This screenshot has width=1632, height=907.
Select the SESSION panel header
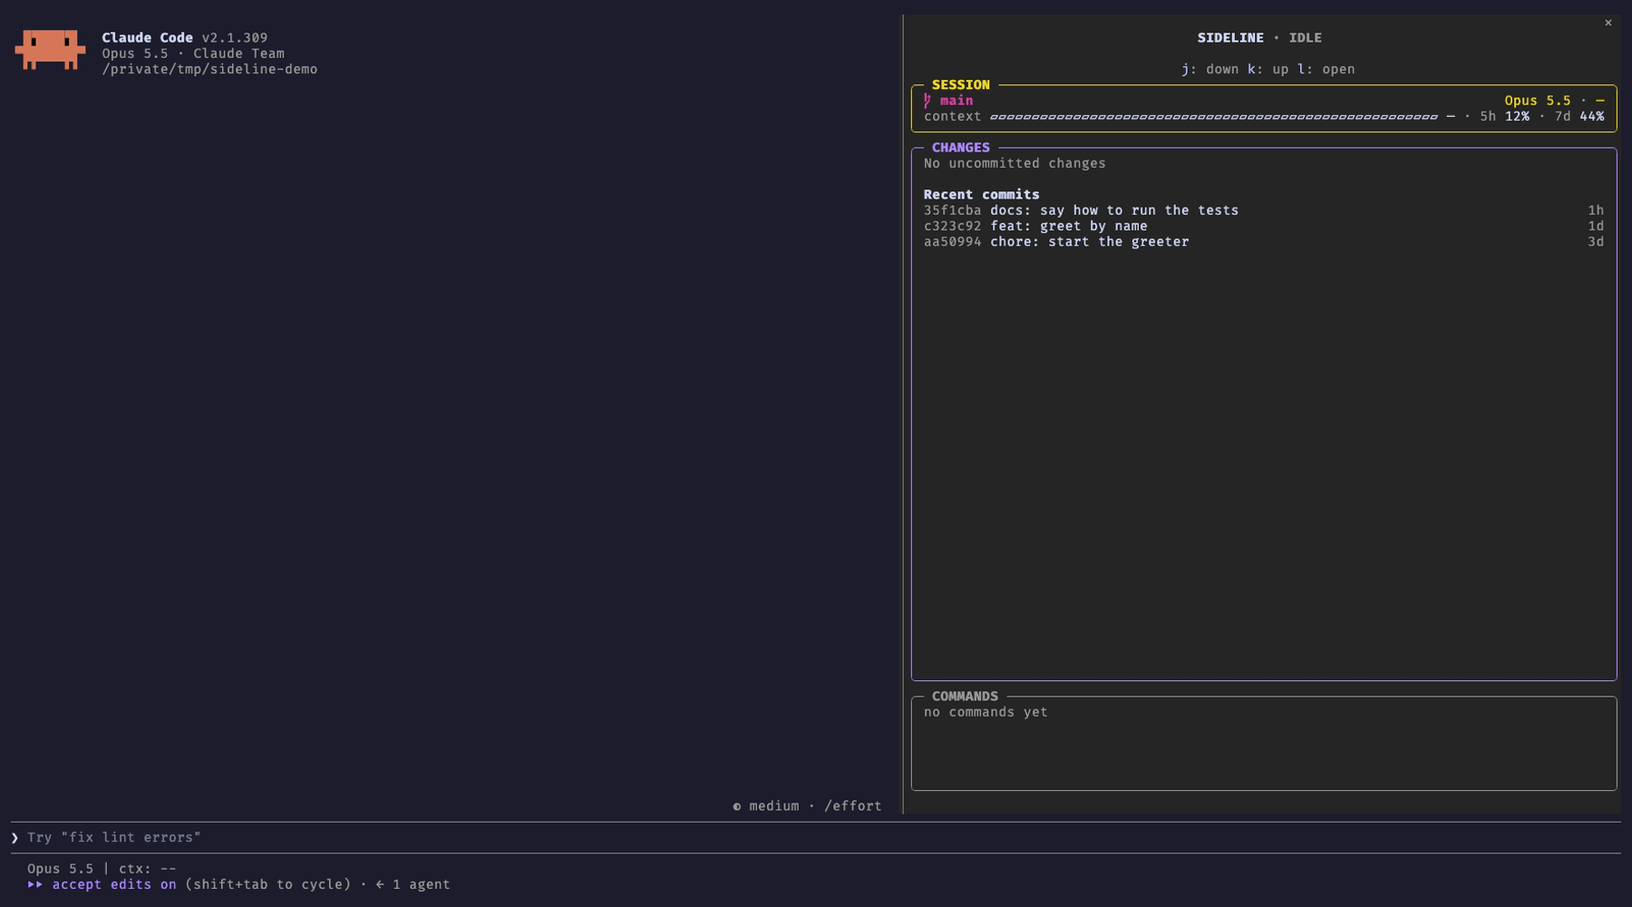[960, 85]
